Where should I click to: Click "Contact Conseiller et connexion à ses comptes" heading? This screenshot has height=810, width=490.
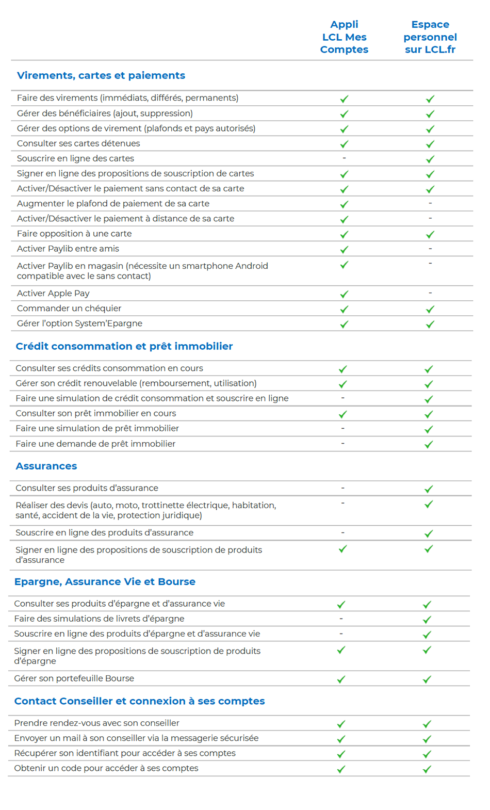(139, 701)
